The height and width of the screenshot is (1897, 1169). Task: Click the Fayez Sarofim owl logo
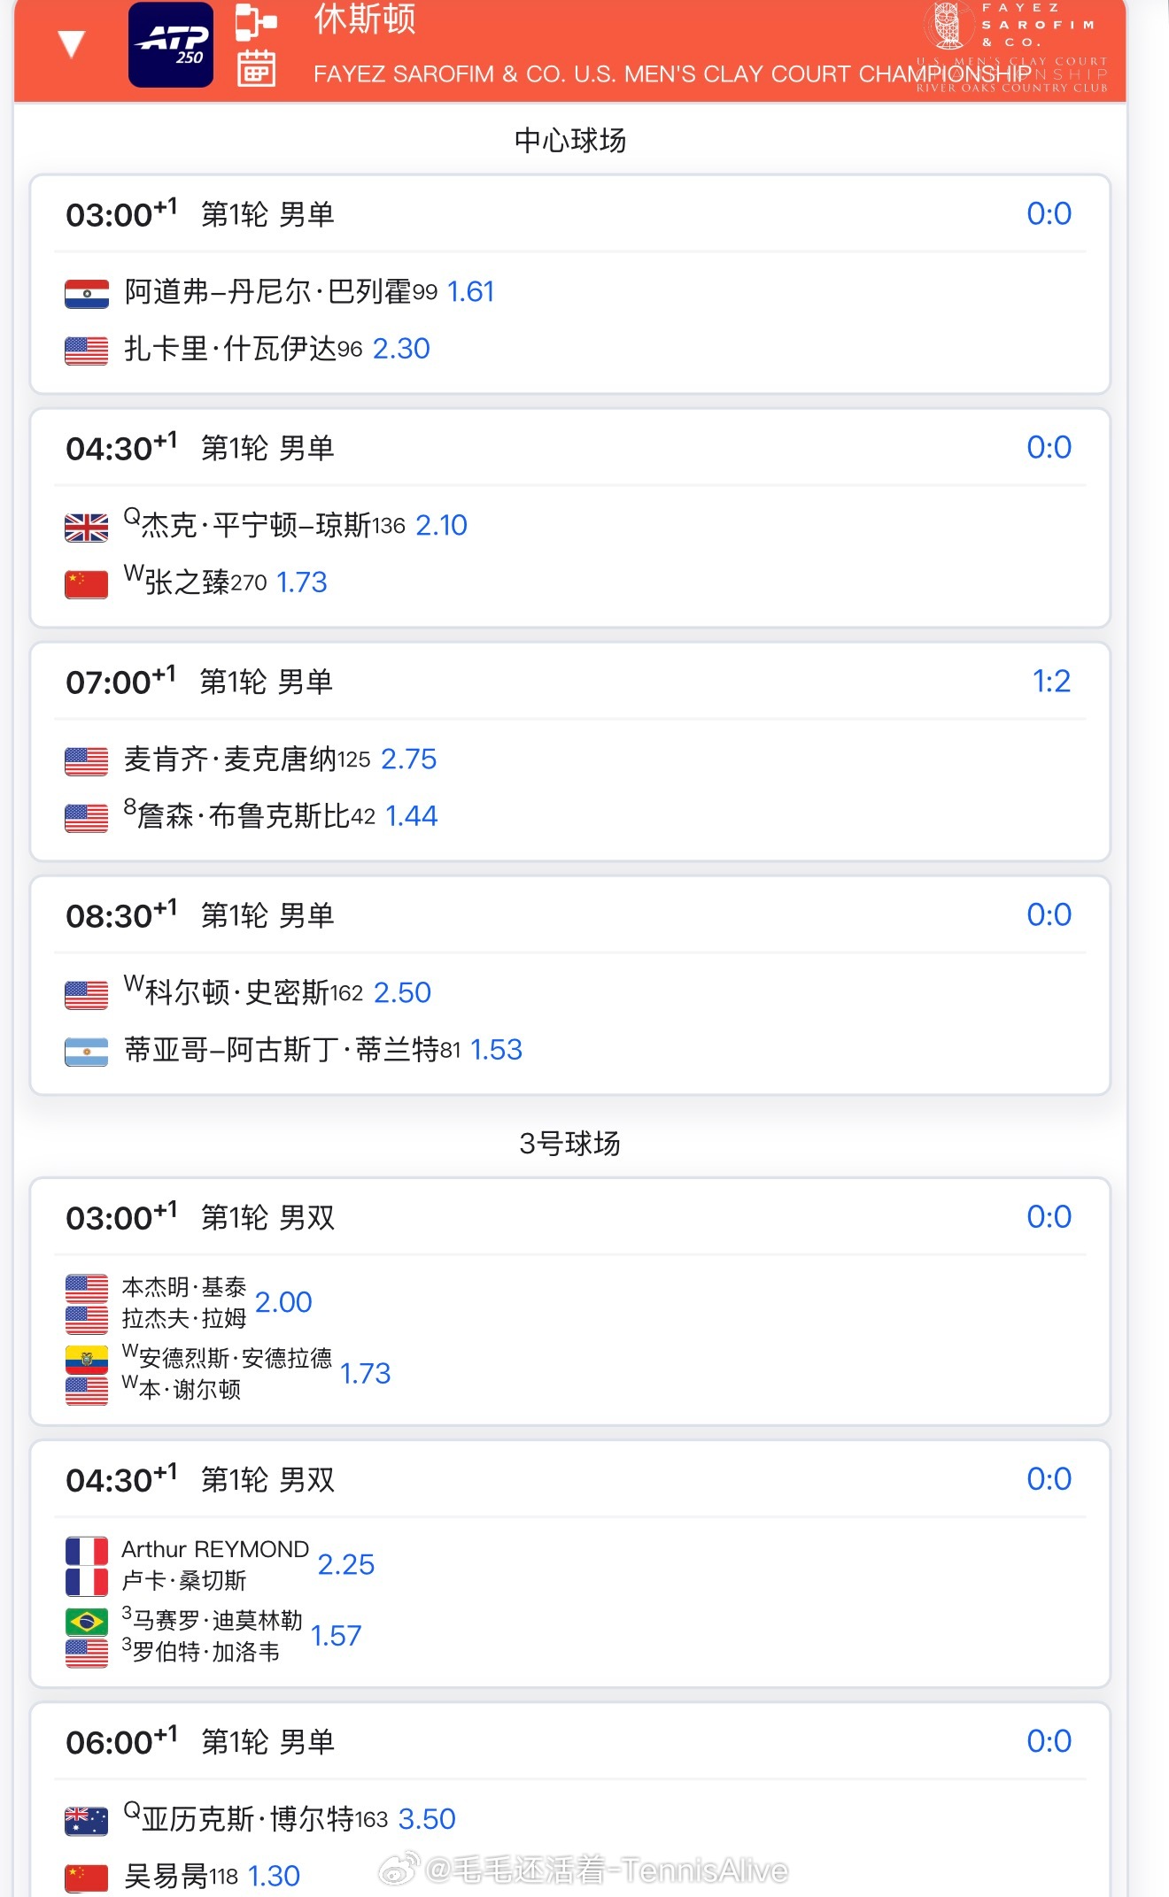[x=948, y=25]
